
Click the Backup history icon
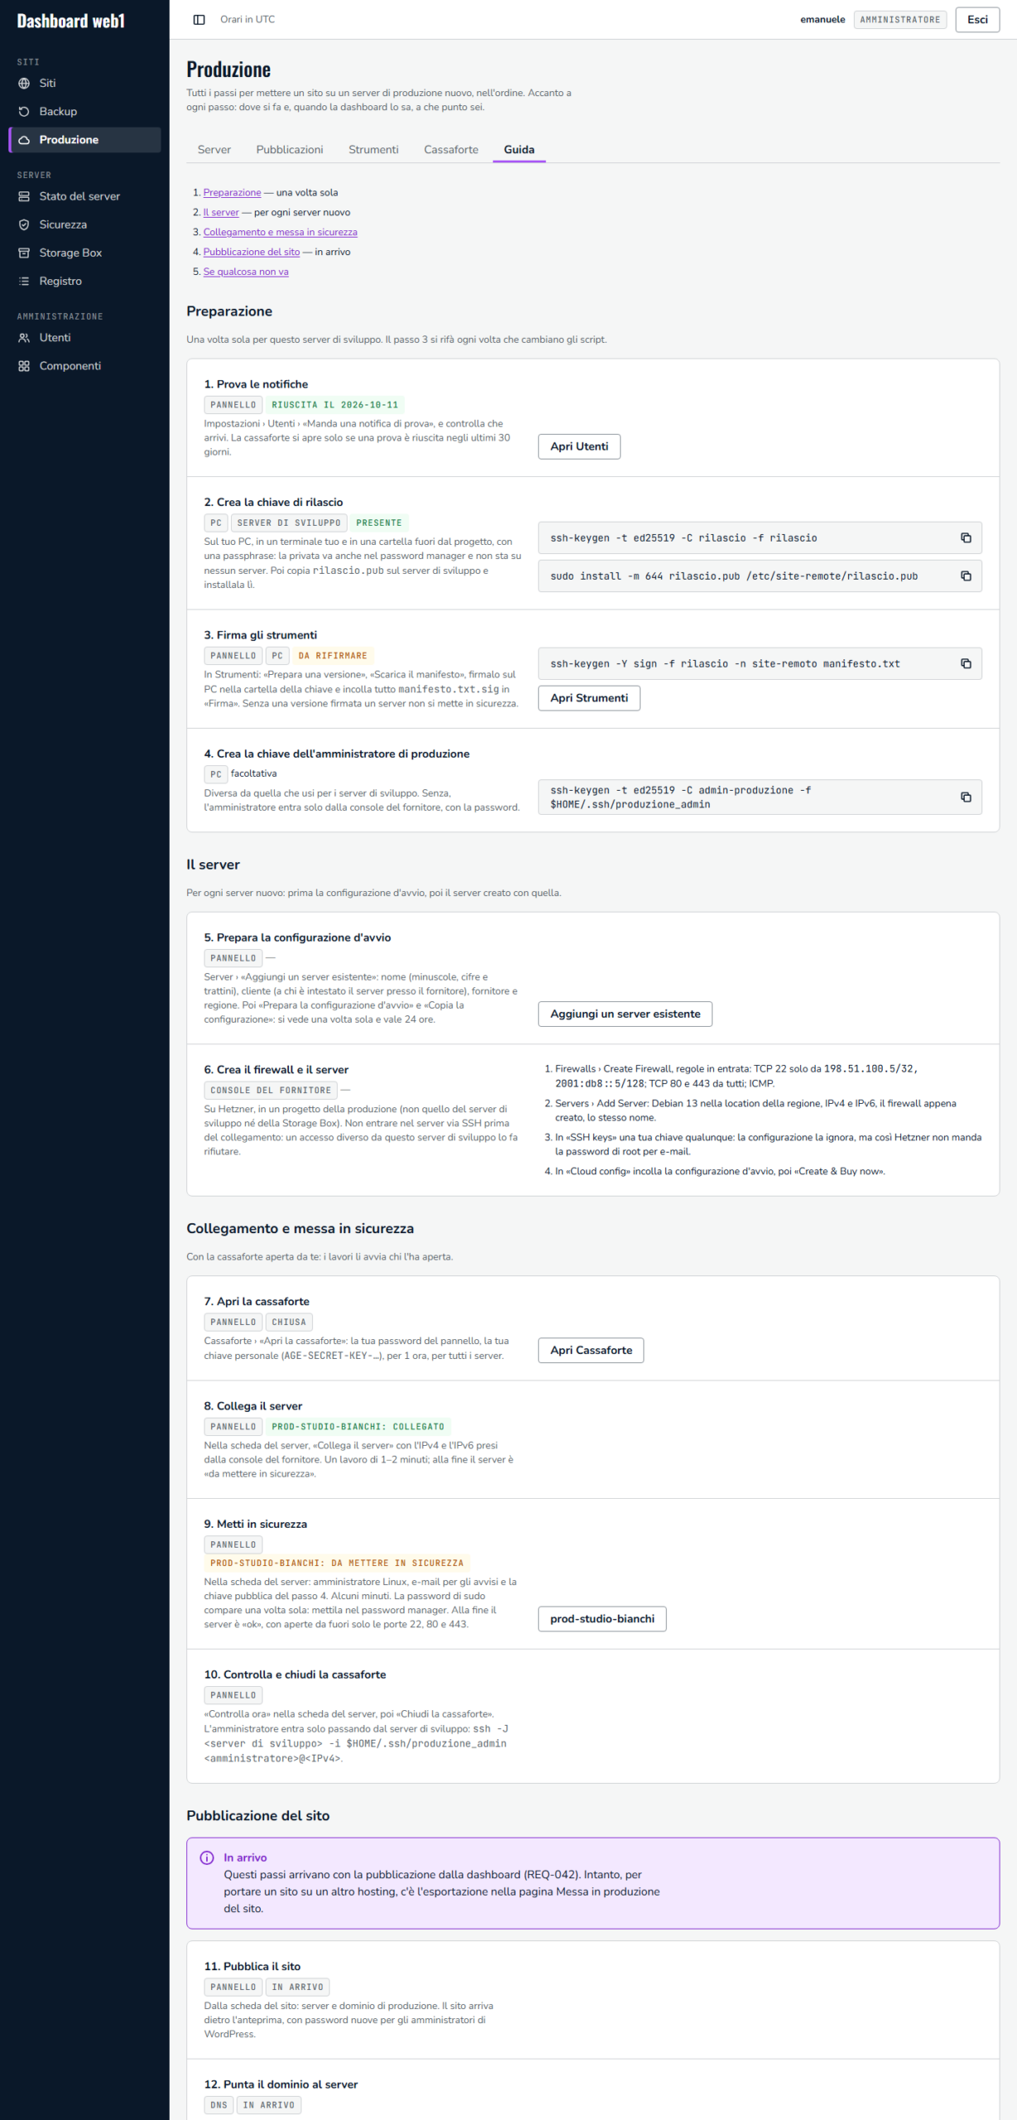point(24,112)
